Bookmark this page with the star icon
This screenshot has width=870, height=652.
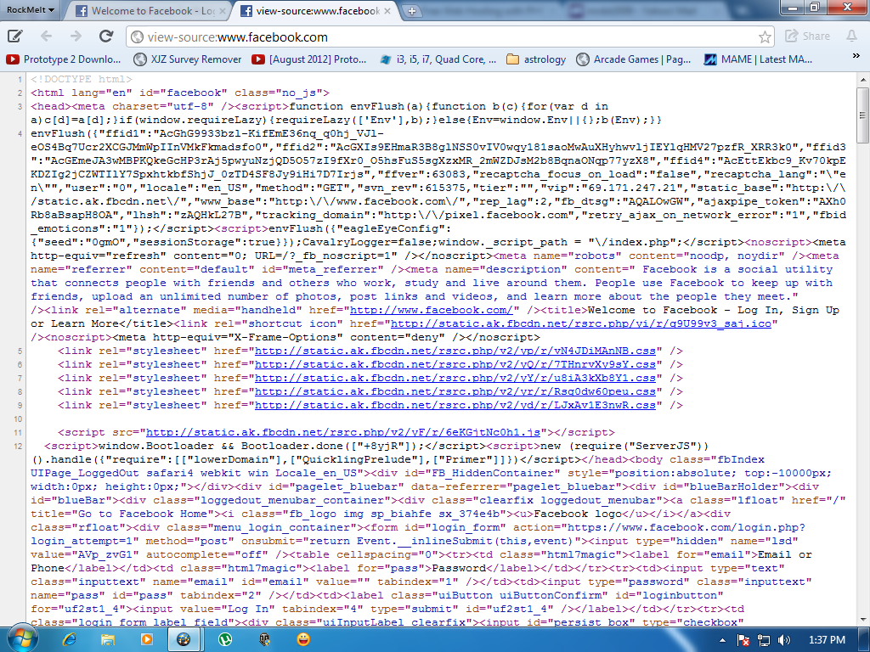765,37
